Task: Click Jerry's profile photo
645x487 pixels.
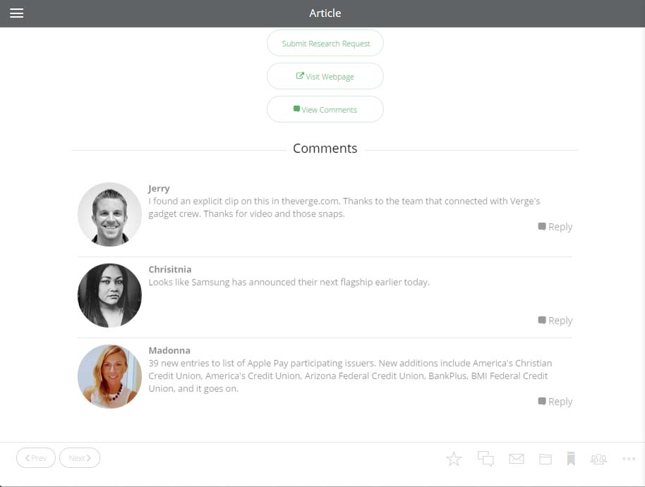Action: (x=109, y=214)
